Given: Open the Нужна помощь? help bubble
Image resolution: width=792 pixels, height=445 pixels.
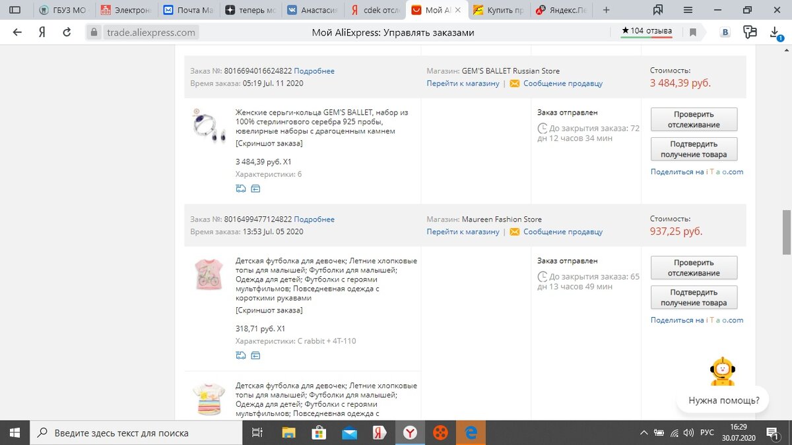Looking at the screenshot, I should tap(723, 400).
